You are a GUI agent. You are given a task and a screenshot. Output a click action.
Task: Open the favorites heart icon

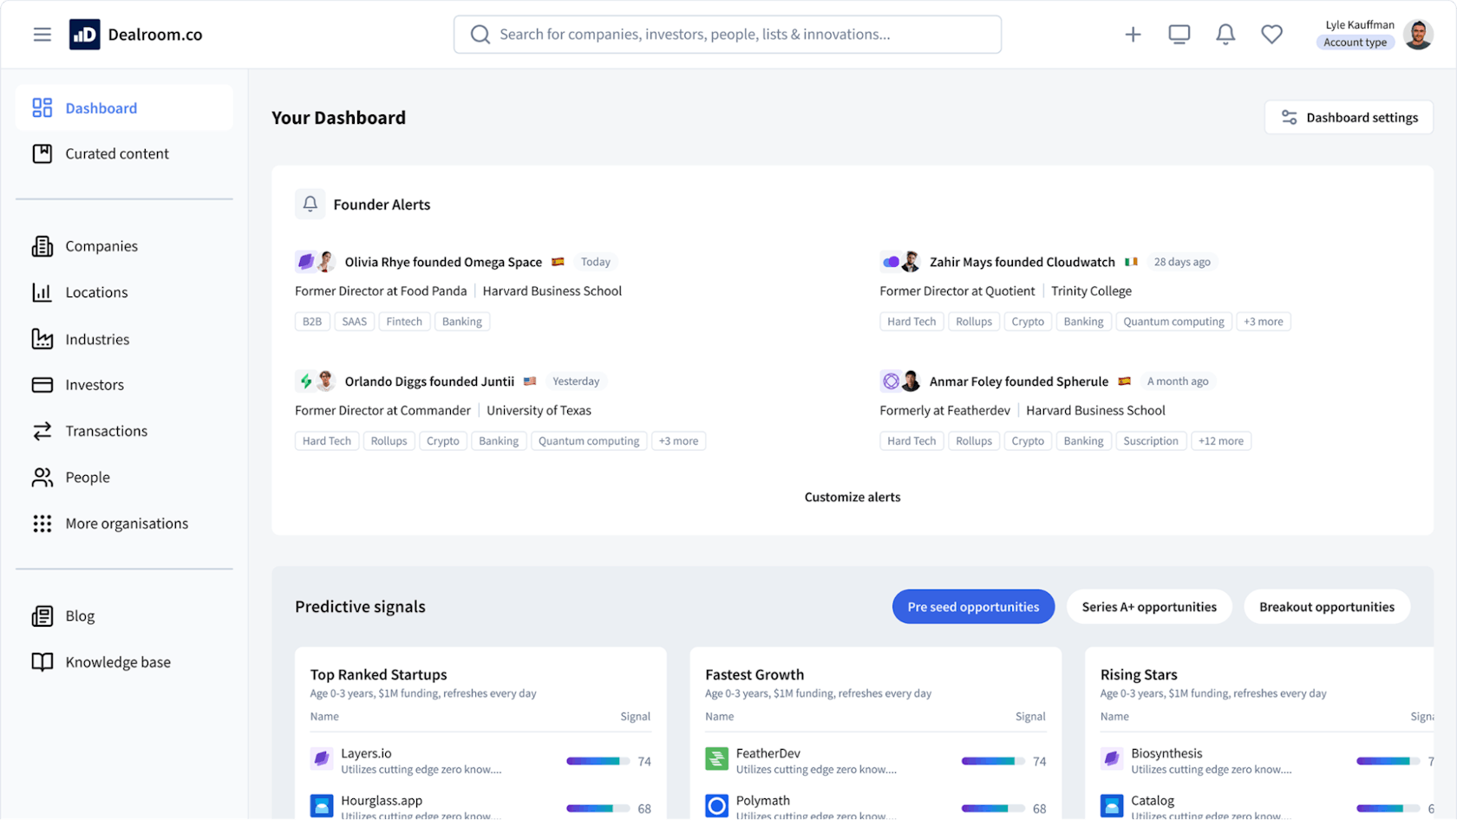point(1271,34)
